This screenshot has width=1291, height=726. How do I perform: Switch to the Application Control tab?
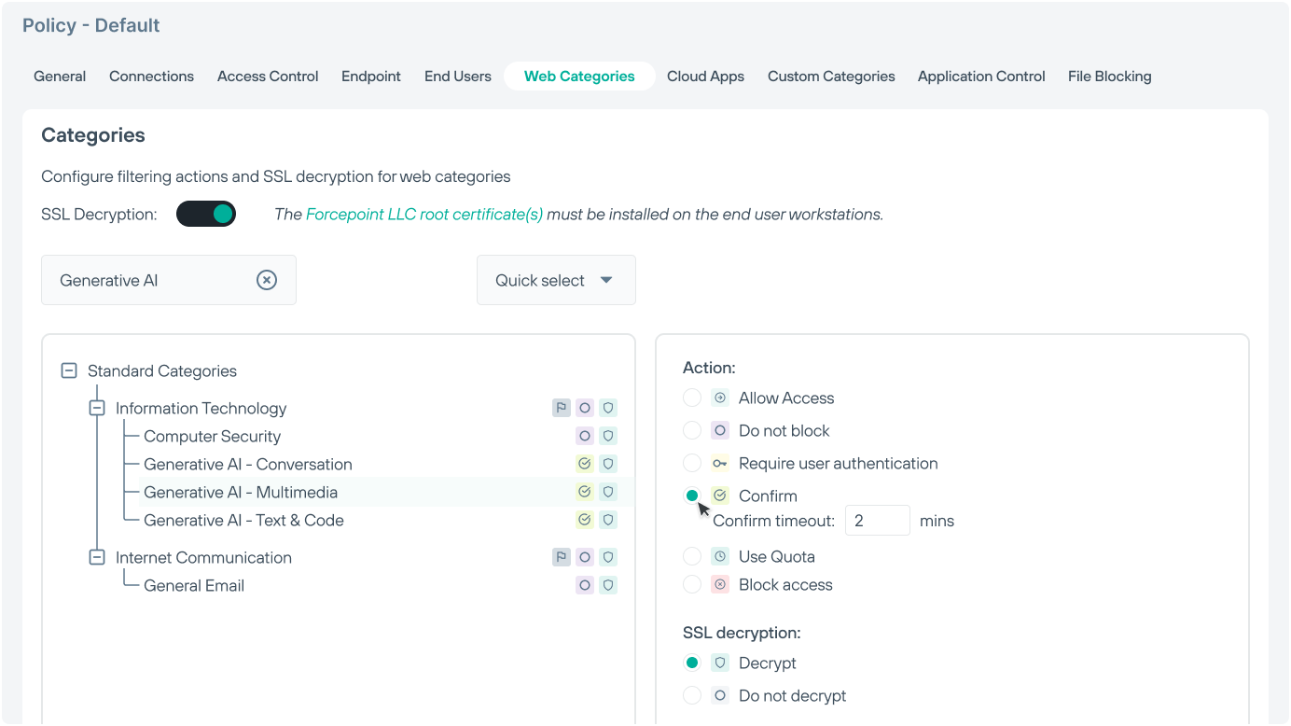pos(980,76)
